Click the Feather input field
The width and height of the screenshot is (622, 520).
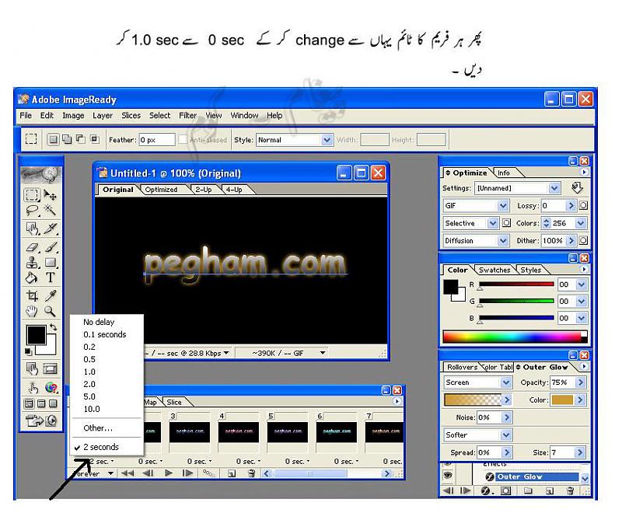156,140
